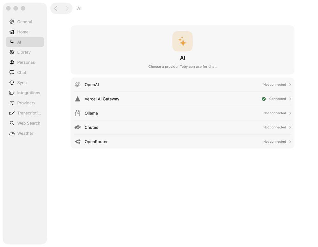The width and height of the screenshot is (318, 247).
Task: Switch to Personas settings
Action: coord(25,62)
